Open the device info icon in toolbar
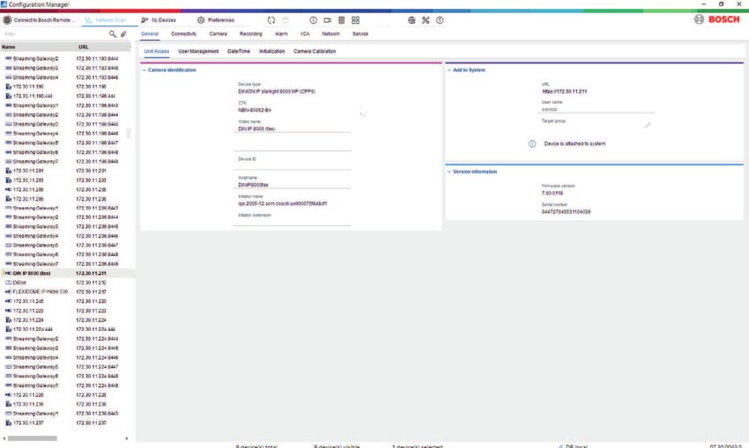This screenshot has width=749, height=448. click(x=314, y=20)
